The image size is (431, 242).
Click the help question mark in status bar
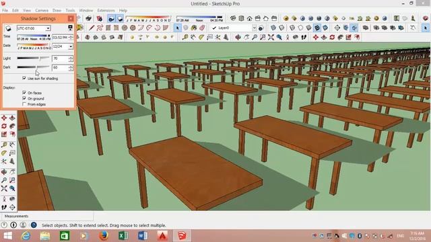point(34,225)
